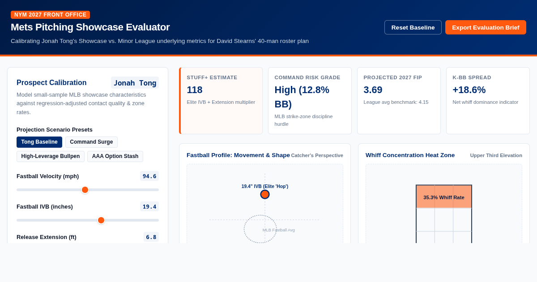537x282 pixels.
Task: Select the Command Risk Grade card
Action: click(310, 101)
